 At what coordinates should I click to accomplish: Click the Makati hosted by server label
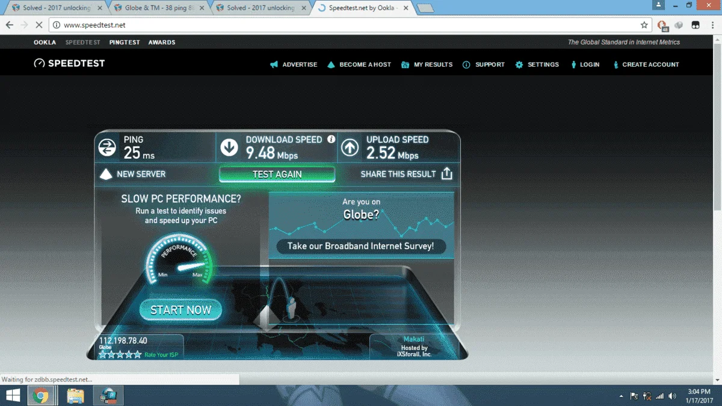tap(415, 348)
